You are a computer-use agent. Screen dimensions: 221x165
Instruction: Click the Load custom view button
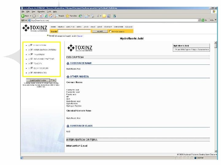38,80
